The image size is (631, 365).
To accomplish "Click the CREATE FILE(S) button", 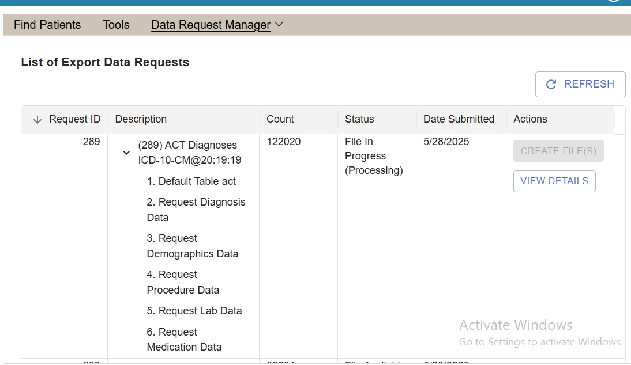I will (558, 151).
